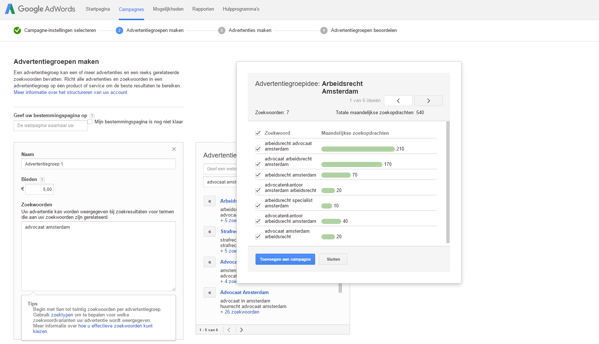Viewport: 599px width, 344px height.
Task: Click search volume bar showing 70
Action: [336, 175]
